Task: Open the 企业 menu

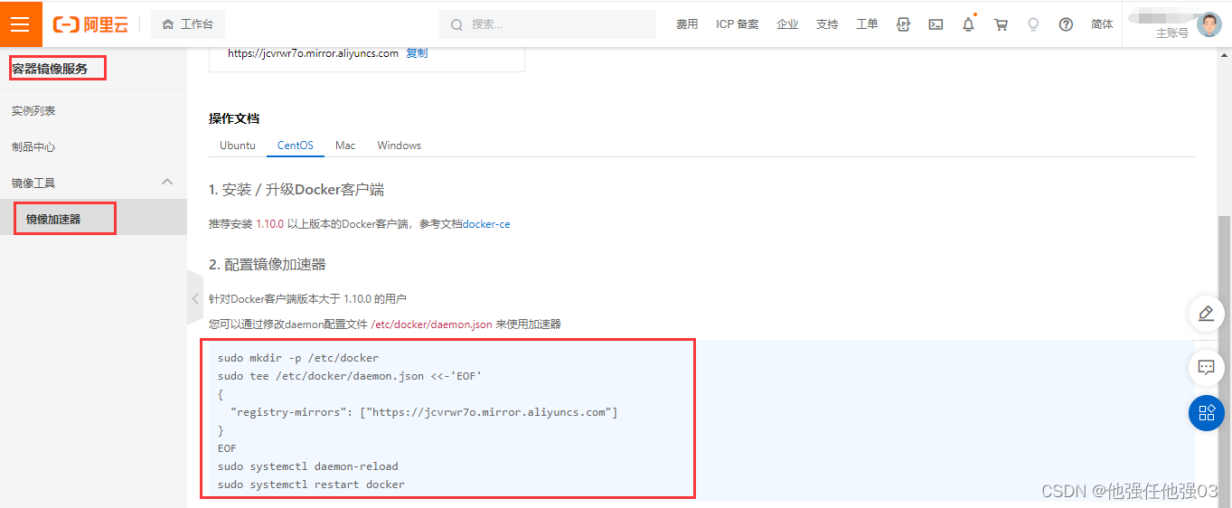Action: coord(787,24)
